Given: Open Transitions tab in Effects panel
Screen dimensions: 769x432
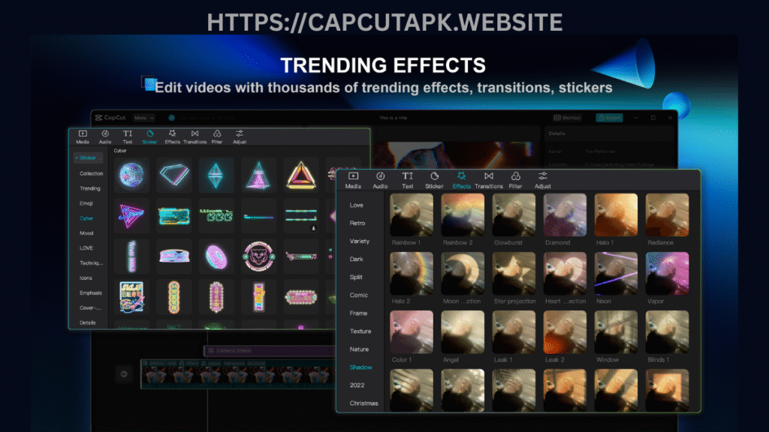Looking at the screenshot, I should coord(488,180).
